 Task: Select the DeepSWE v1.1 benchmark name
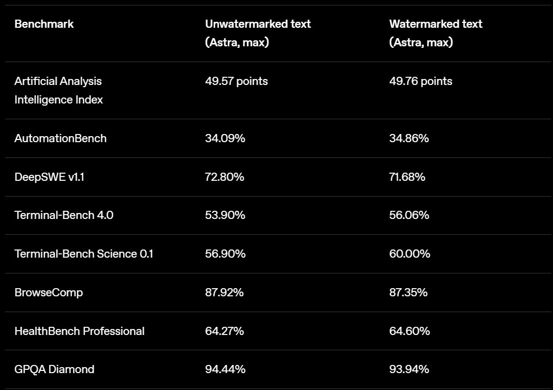coord(50,177)
